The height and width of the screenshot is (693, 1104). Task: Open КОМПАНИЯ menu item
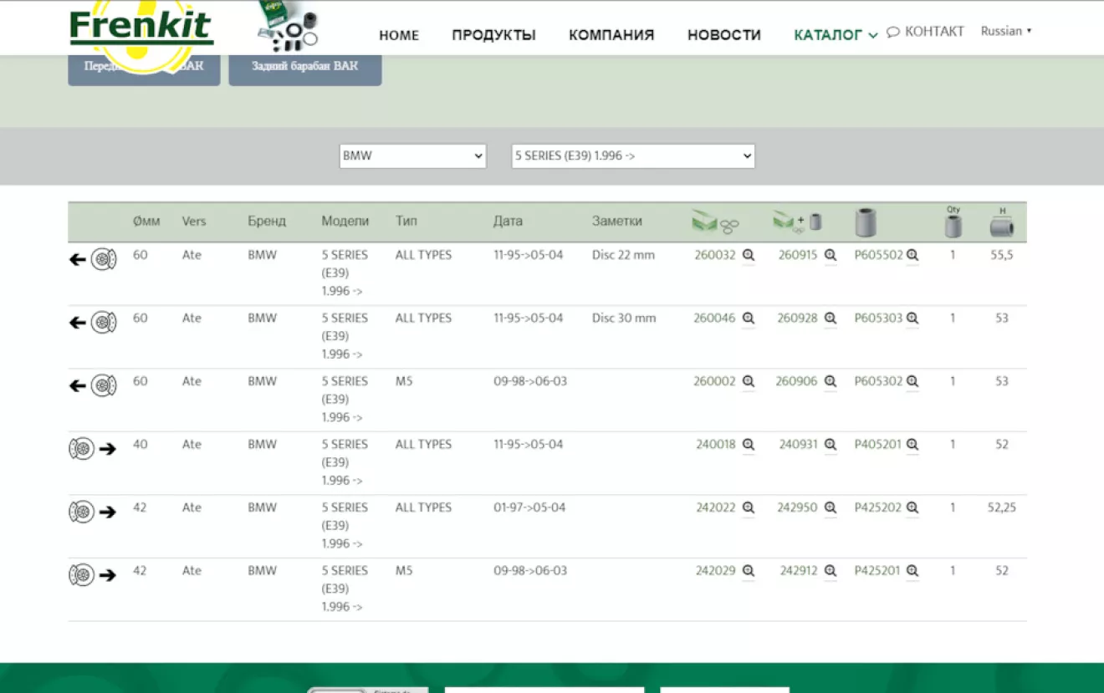click(x=611, y=35)
